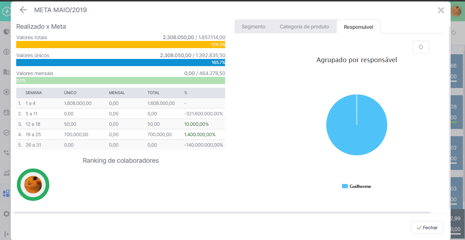Close the goal dialog with the X
Viewport: 465px width, 240px height.
[x=441, y=10]
